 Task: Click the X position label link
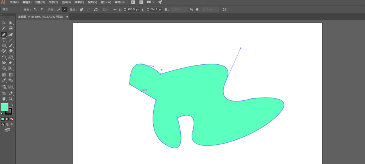(x=120, y=9)
